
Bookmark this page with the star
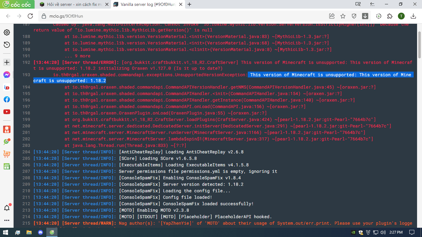[343, 16]
